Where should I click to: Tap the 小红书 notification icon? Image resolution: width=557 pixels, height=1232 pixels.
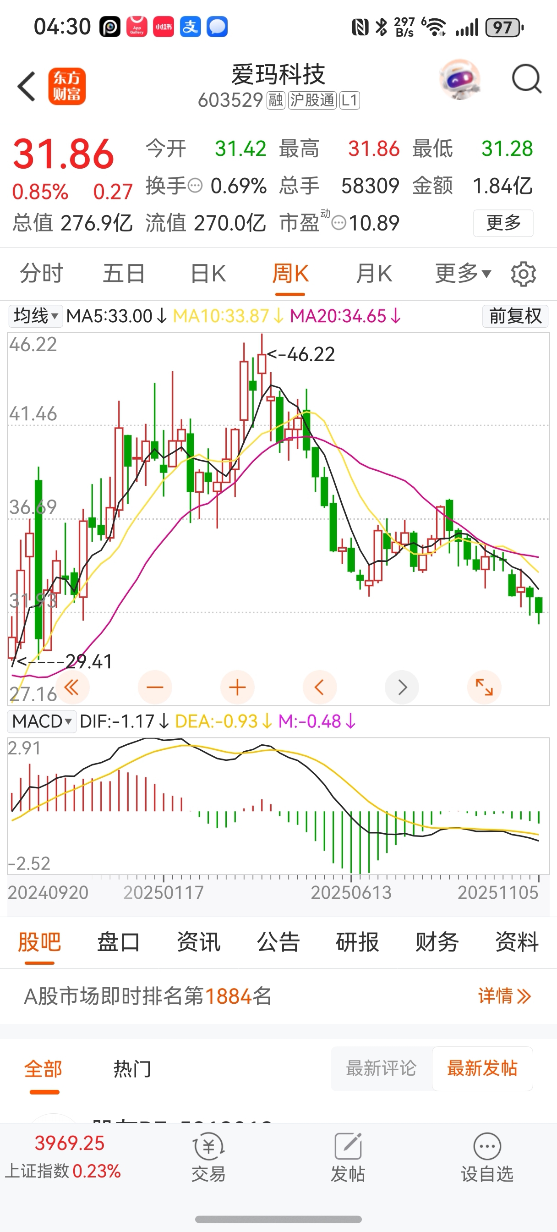(164, 27)
